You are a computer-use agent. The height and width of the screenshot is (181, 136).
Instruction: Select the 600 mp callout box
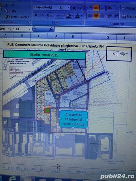(x=119, y=54)
